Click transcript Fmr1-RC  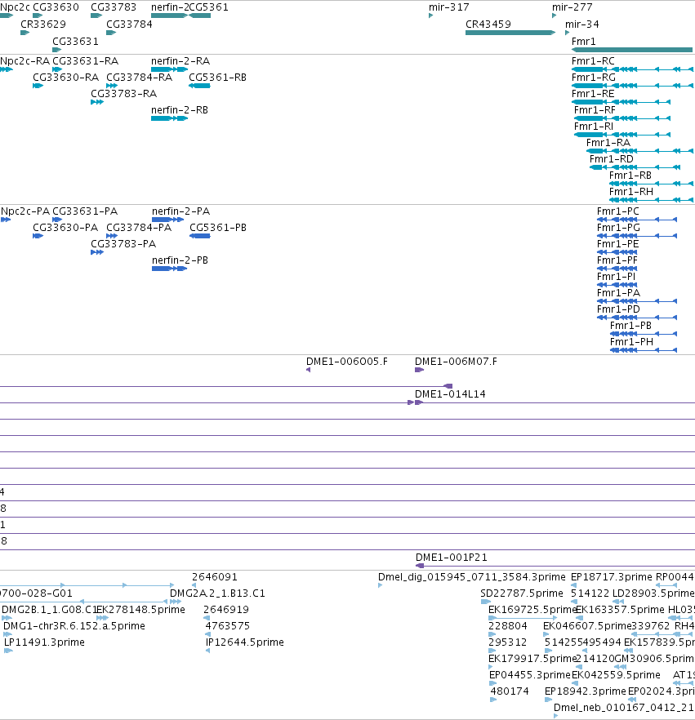tap(593, 61)
